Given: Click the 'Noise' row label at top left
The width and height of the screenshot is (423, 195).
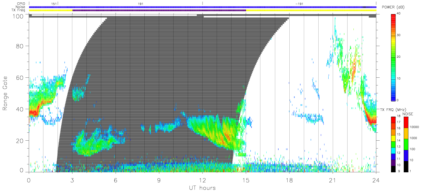Looking at the screenshot, I should (20, 7).
